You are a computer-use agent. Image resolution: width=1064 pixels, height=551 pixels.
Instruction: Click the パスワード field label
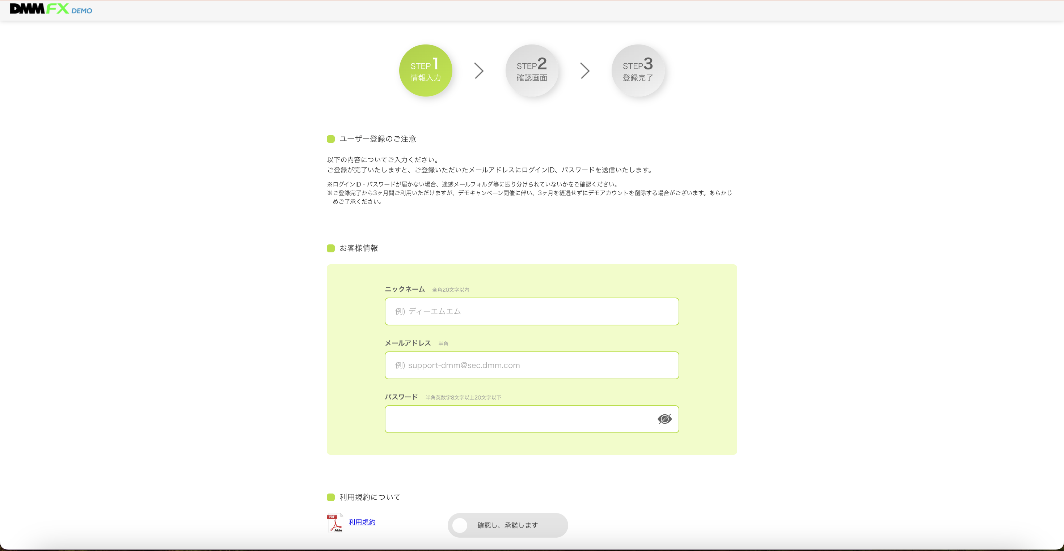coord(401,397)
